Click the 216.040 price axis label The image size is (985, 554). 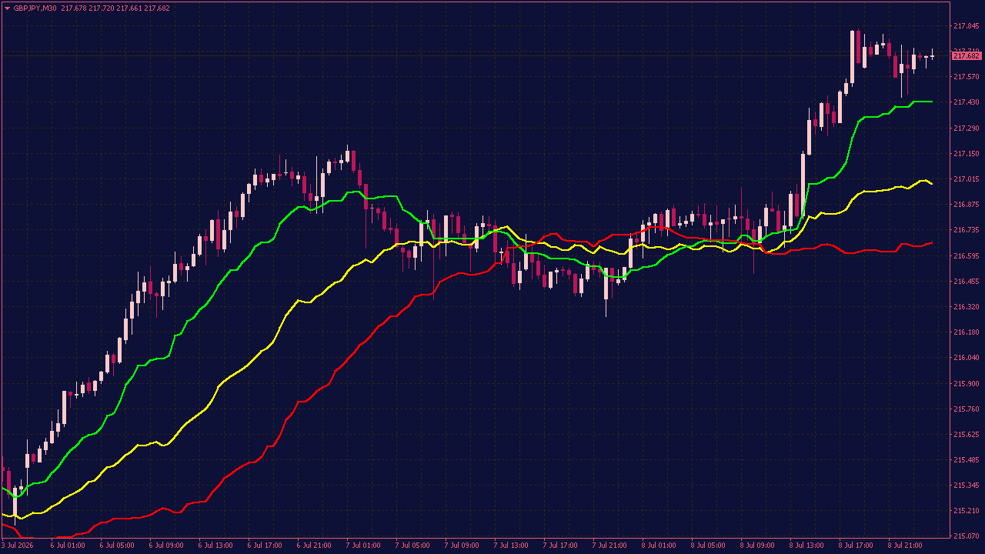click(x=966, y=358)
